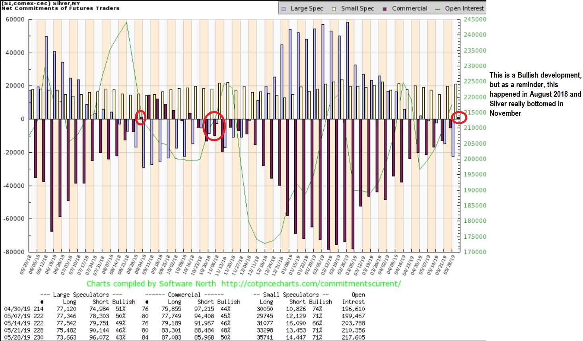
Task: Select the 'Open Interest' legend label
Action: pos(464,8)
